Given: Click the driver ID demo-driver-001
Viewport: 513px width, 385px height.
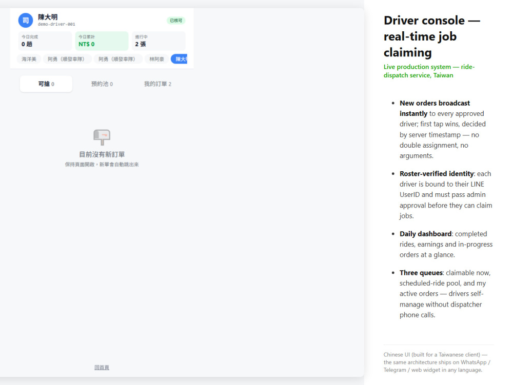Looking at the screenshot, I should click(56, 24).
